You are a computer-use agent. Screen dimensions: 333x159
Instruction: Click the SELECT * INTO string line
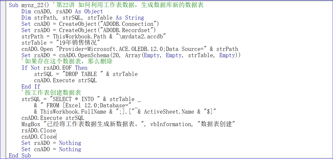[81, 99]
